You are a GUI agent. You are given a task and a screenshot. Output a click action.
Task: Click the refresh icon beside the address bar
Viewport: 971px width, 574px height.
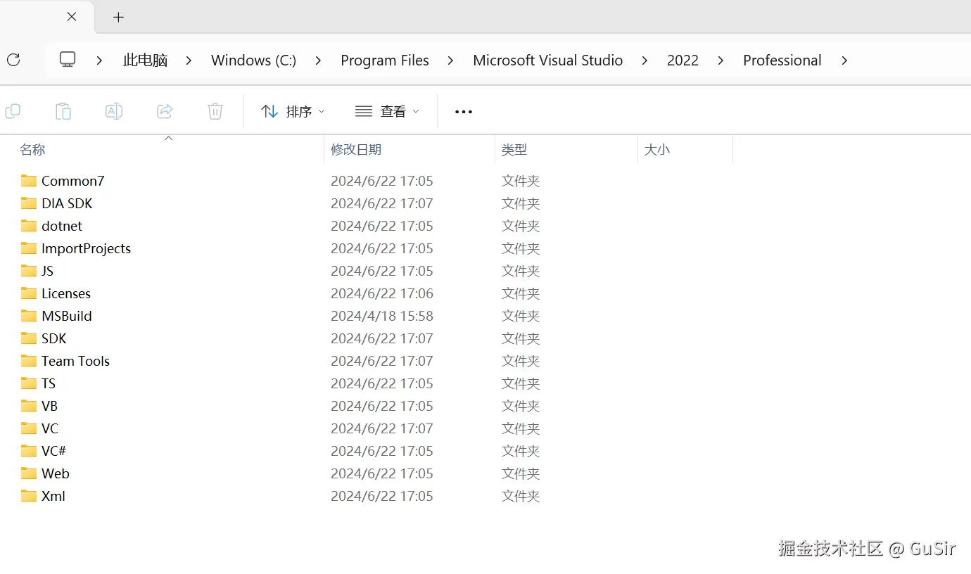pos(13,60)
